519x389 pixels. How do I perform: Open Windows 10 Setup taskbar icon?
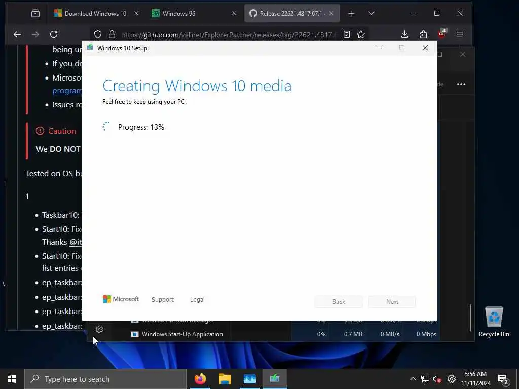[x=274, y=379]
